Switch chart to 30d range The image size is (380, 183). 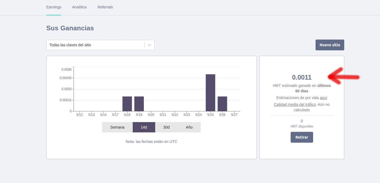(x=166, y=127)
